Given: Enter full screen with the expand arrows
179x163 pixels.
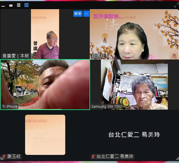Looking at the screenshot, I should [x=176, y=5].
